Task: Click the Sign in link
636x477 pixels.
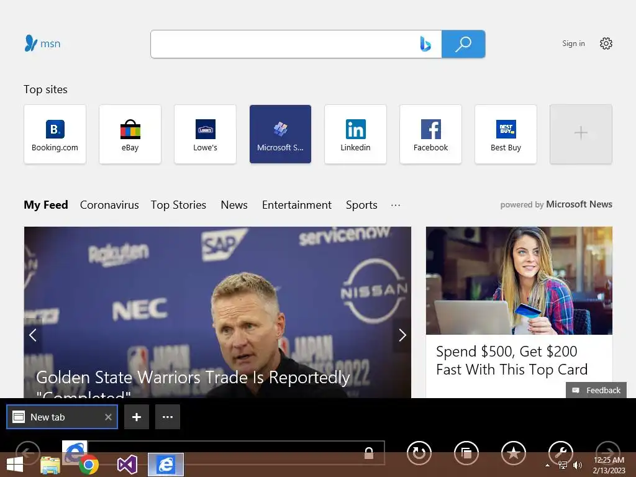Action: coord(573,43)
